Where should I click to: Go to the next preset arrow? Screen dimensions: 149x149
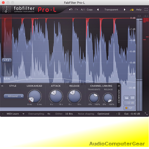pyautogui.click(x=125, y=10)
